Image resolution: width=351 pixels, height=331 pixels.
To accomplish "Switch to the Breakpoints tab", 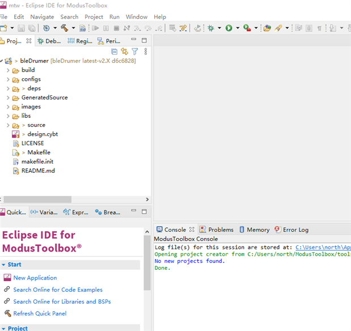I will (108, 212).
